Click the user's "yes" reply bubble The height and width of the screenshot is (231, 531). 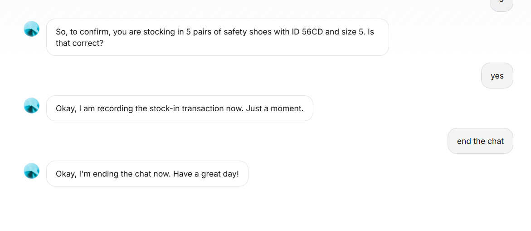coord(497,76)
